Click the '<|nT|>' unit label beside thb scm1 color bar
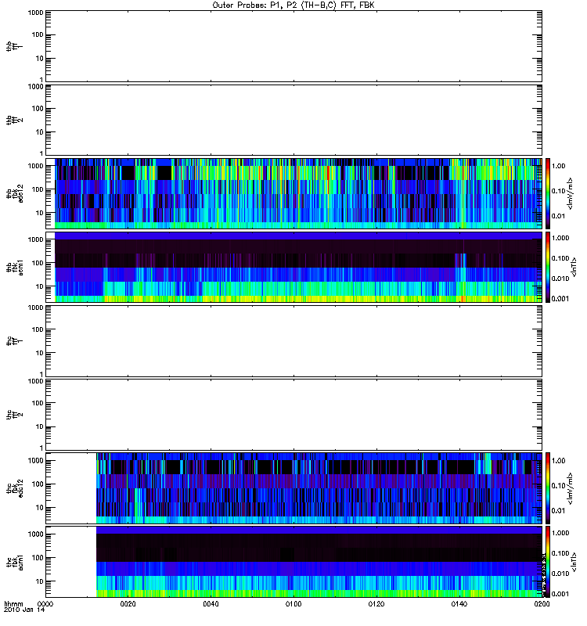The image size is (587, 626). (x=574, y=267)
